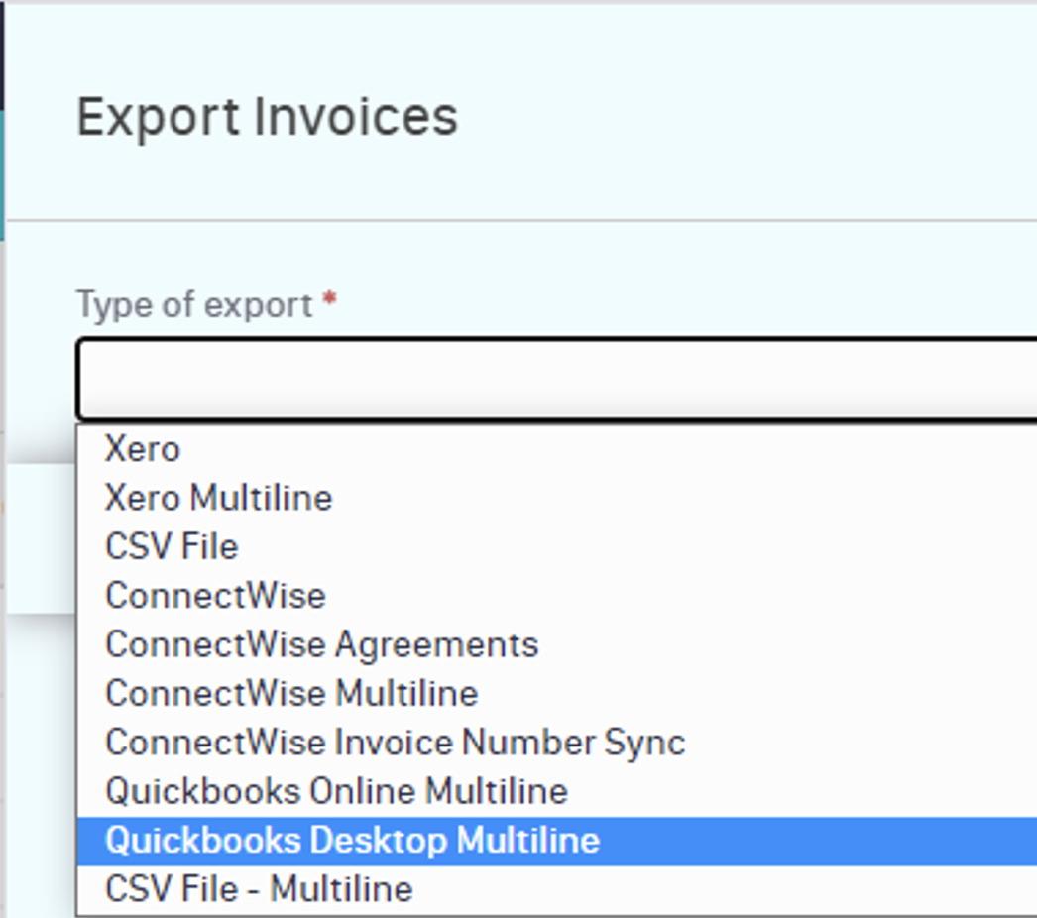Select the Xero export option
Image resolution: width=1037 pixels, height=918 pixels.
(x=143, y=449)
